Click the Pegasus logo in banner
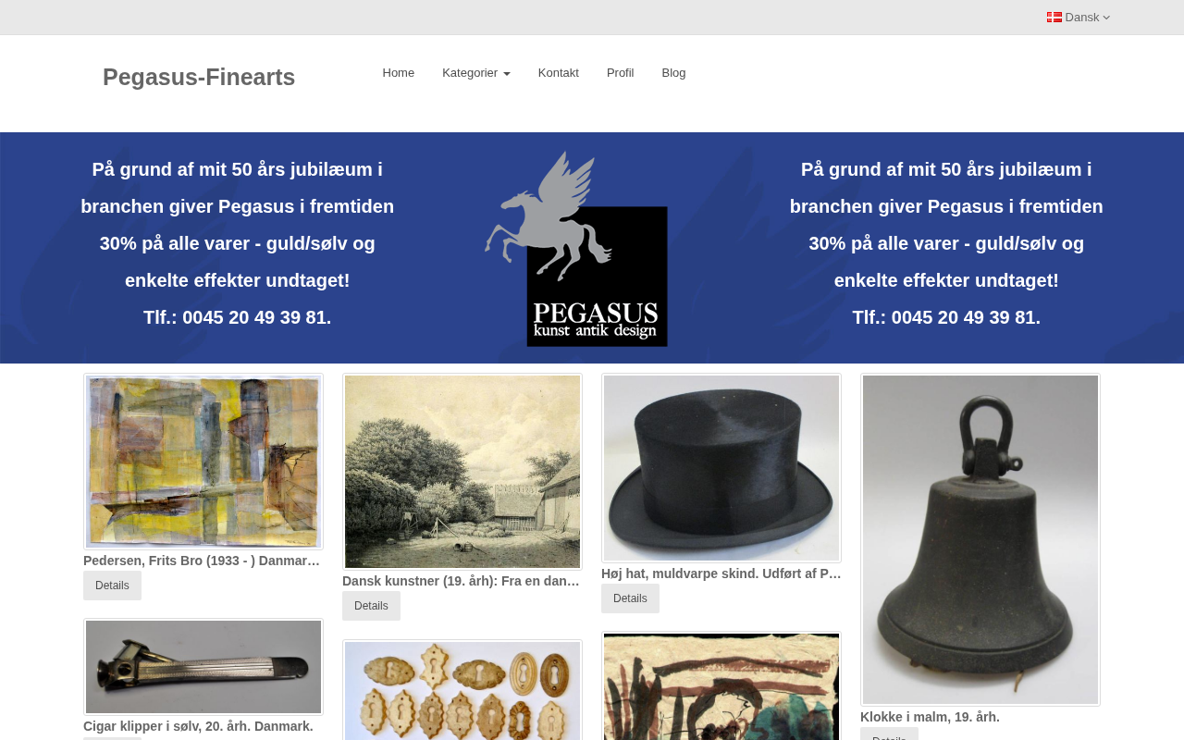This screenshot has width=1184, height=740. (576, 249)
